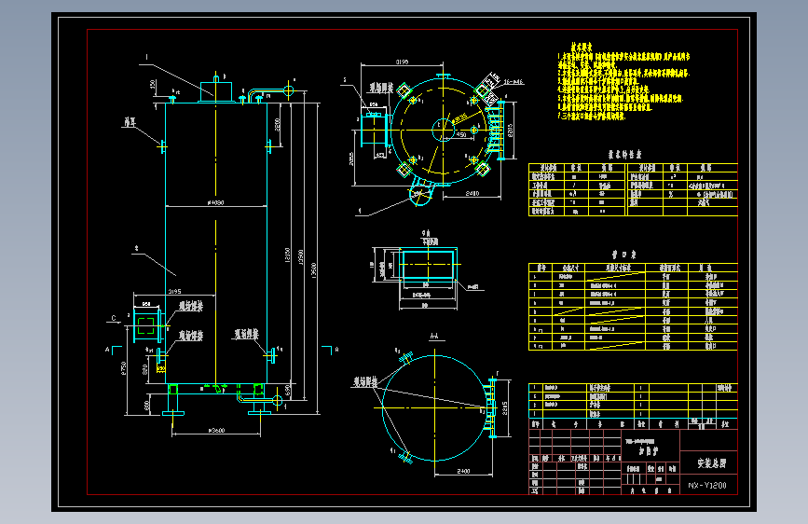Screen dimensions: 808x524
Task: Click the large circle outline in A-A section
Action: point(435,407)
